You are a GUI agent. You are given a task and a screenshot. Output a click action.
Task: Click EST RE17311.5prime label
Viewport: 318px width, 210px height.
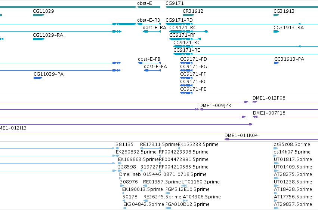(x=159, y=144)
